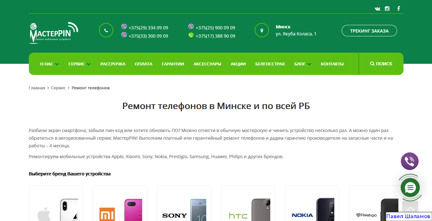Call the number +375(25) 900 09 09
The height and width of the screenshot is (221, 432).
pyautogui.click(x=215, y=28)
